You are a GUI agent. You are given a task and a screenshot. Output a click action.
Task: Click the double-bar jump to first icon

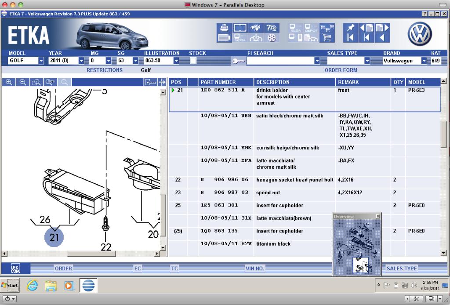(350, 38)
